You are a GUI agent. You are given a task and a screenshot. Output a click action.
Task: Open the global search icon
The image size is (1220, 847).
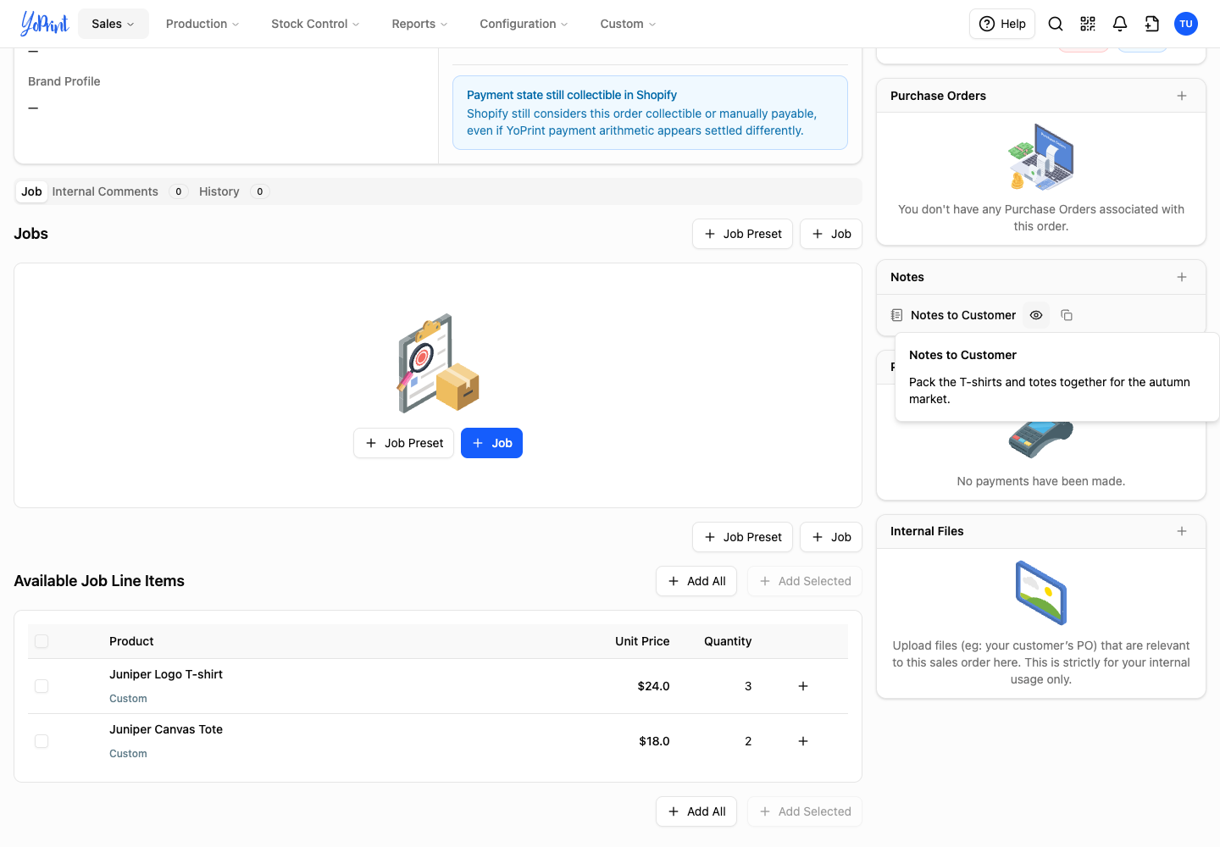[1056, 24]
